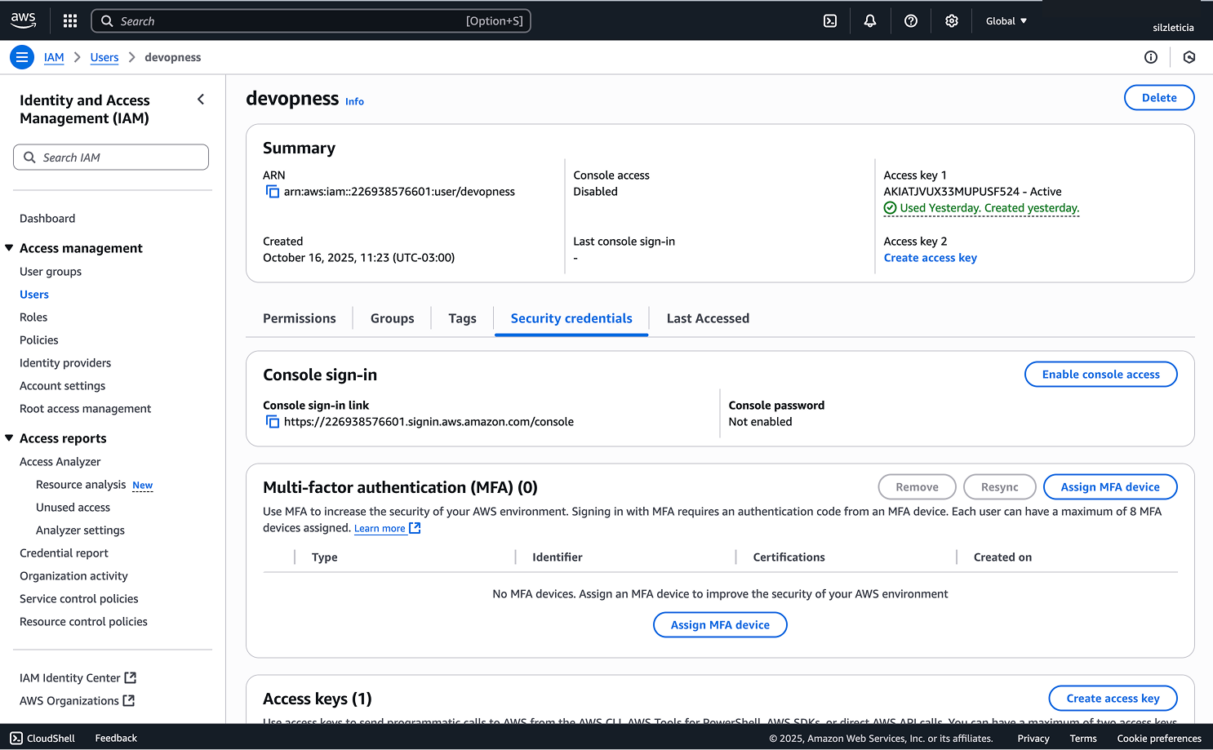Open the Global region dropdown
Viewport: 1213px width, 750px height.
[x=1006, y=20]
